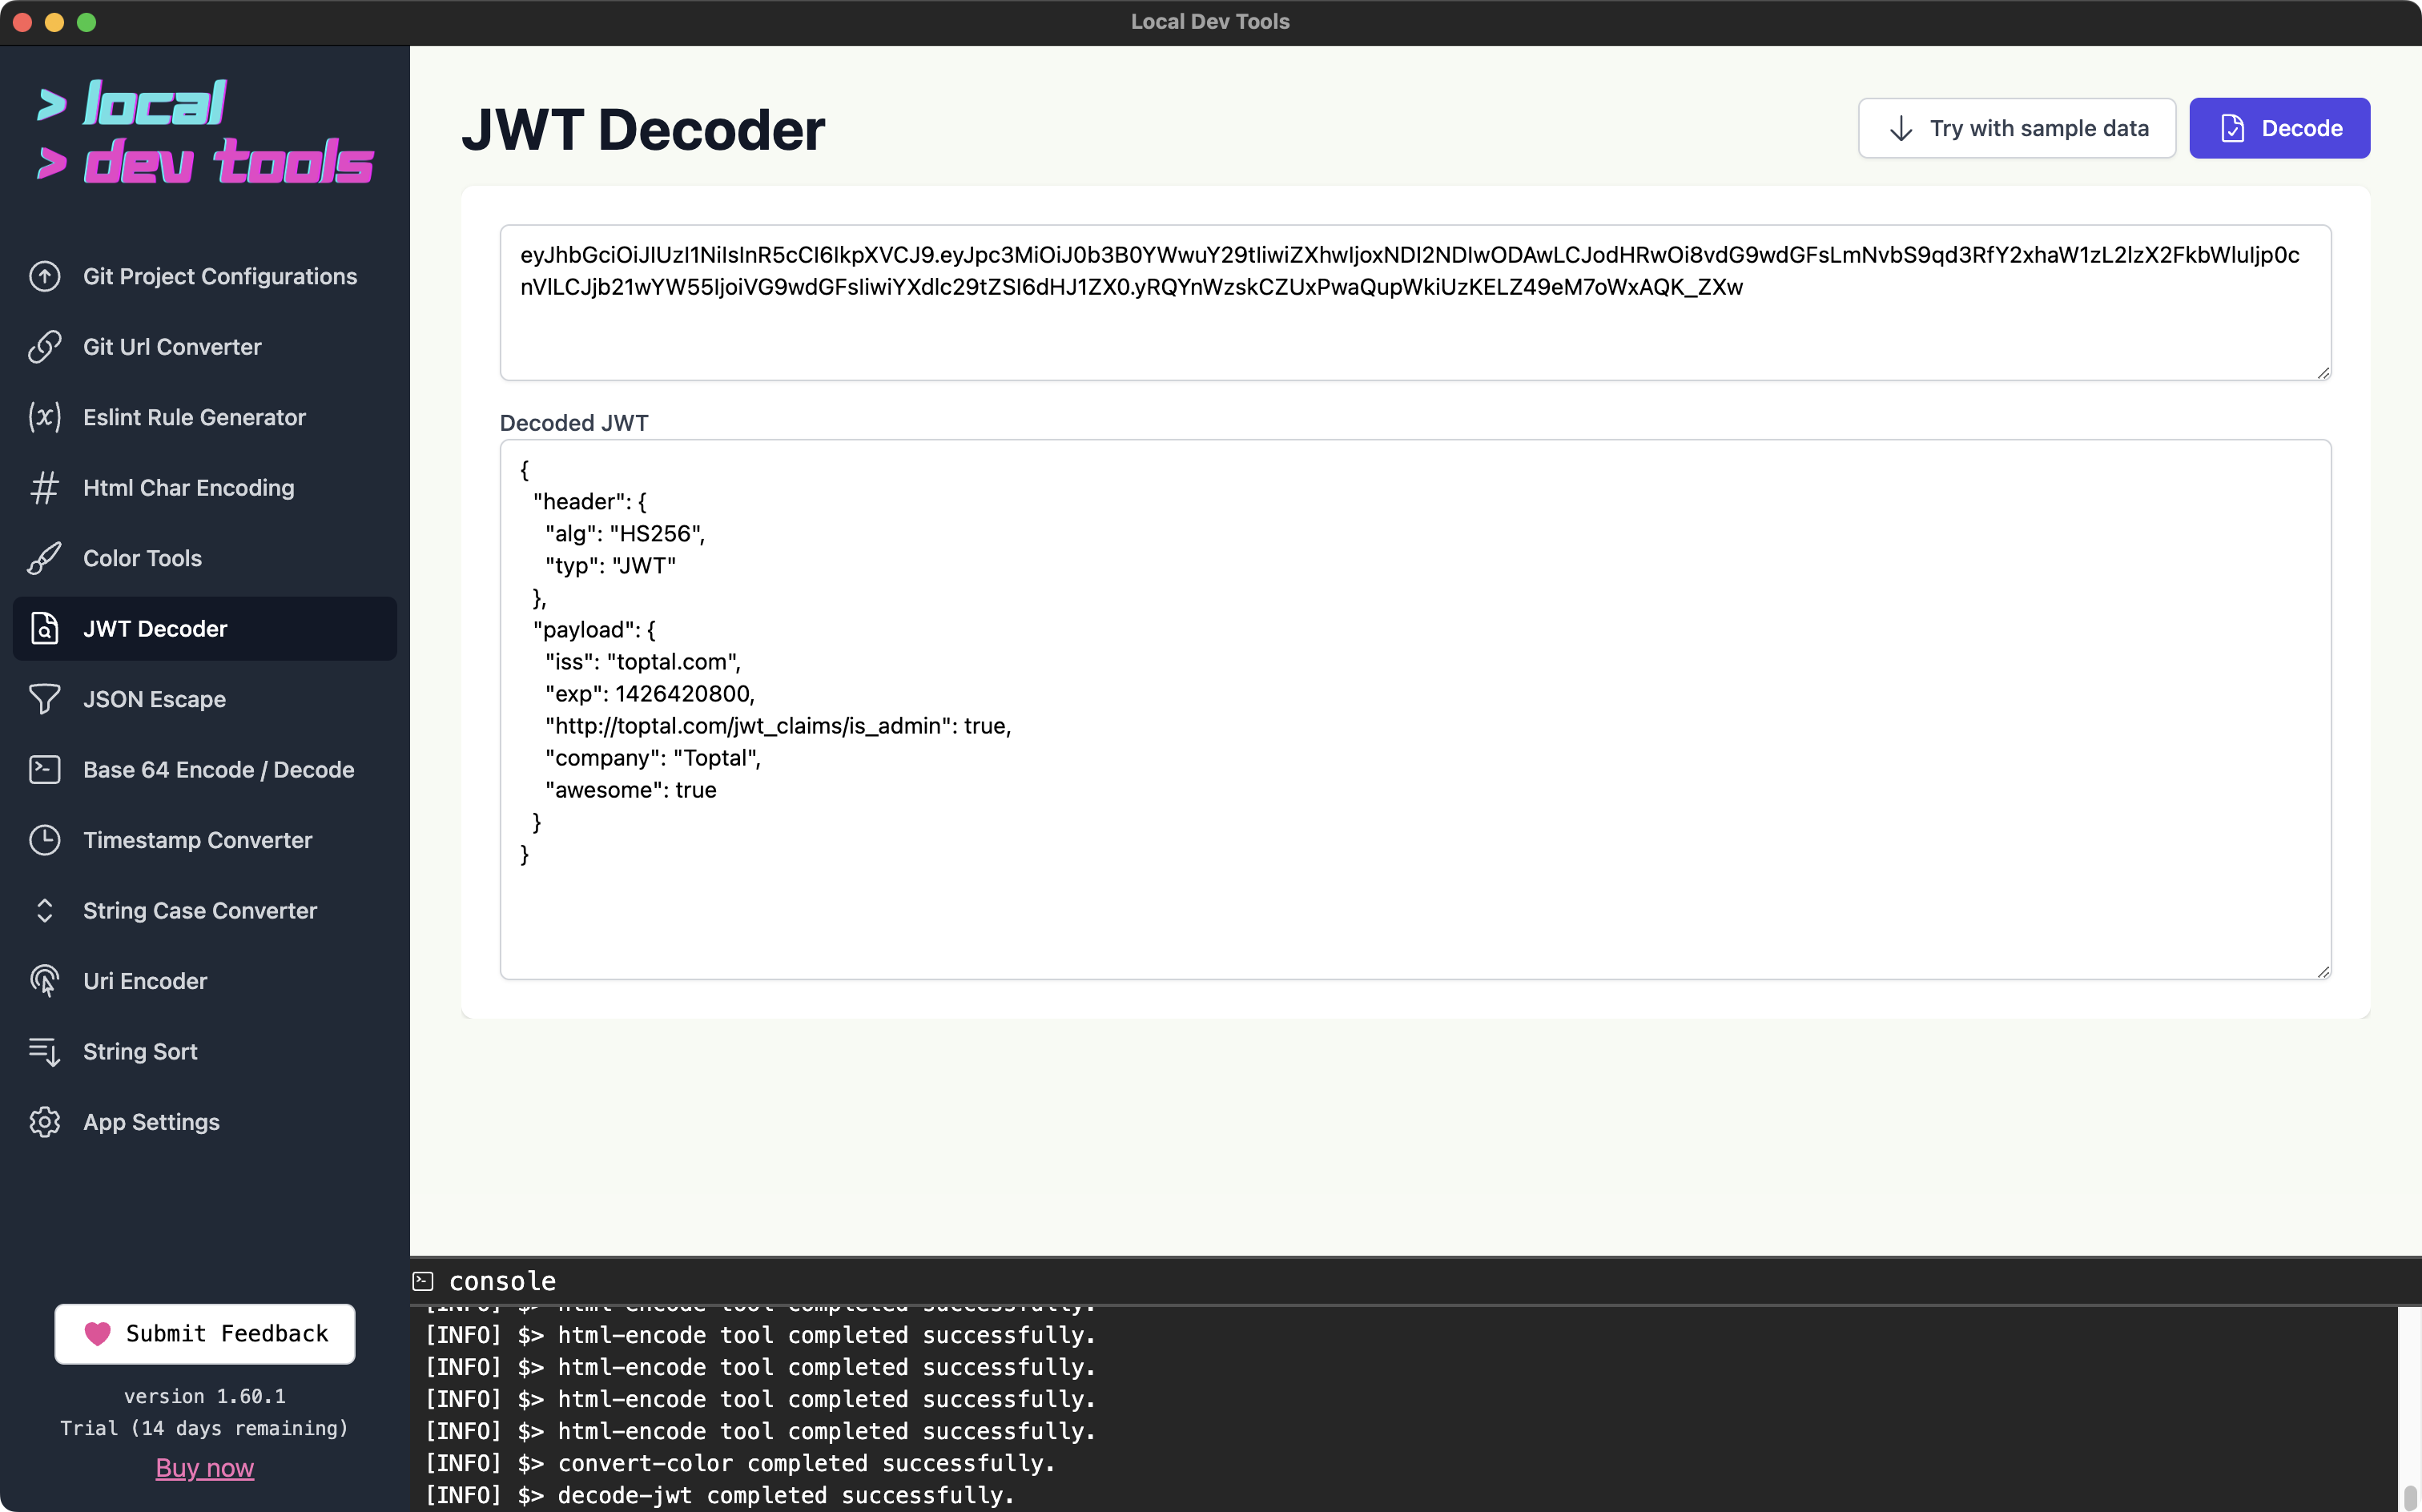Click inside the Decoded JWT output area
This screenshot has width=2422, height=1512.
click(x=1415, y=709)
